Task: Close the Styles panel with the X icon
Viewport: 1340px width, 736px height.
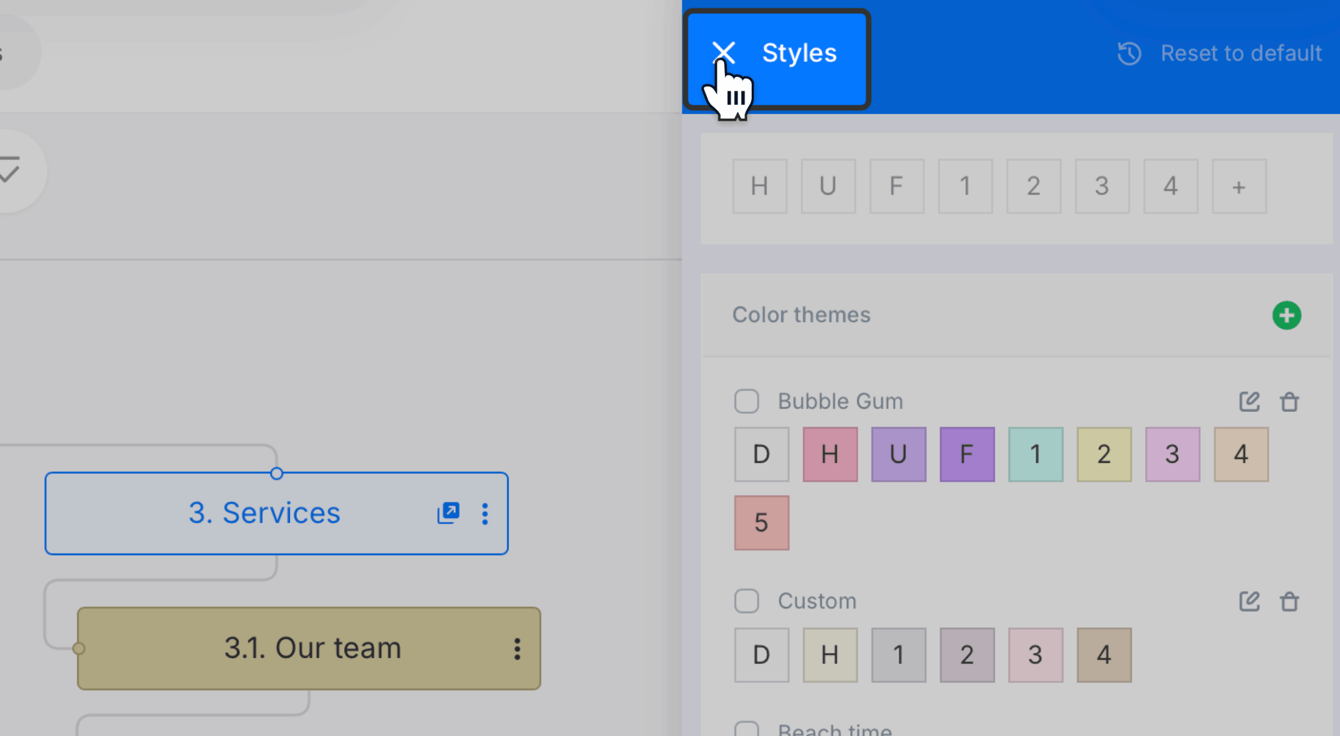Action: click(724, 52)
